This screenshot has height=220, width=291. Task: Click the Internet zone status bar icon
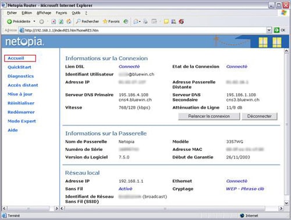[242, 215]
